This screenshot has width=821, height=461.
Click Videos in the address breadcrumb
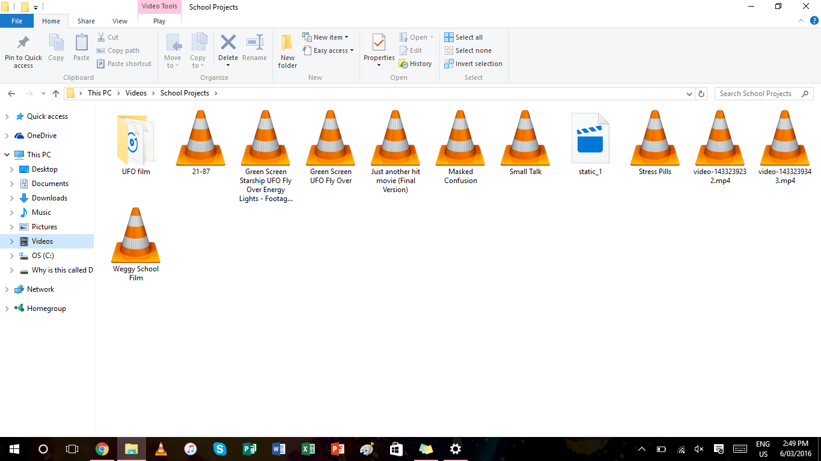point(136,93)
